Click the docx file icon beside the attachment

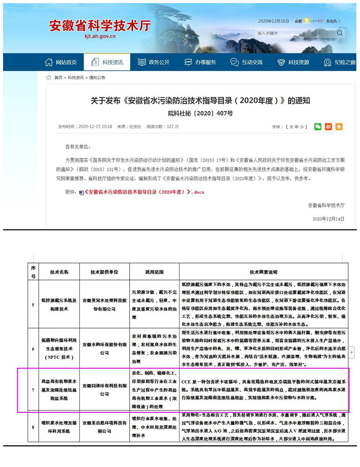pos(81,193)
